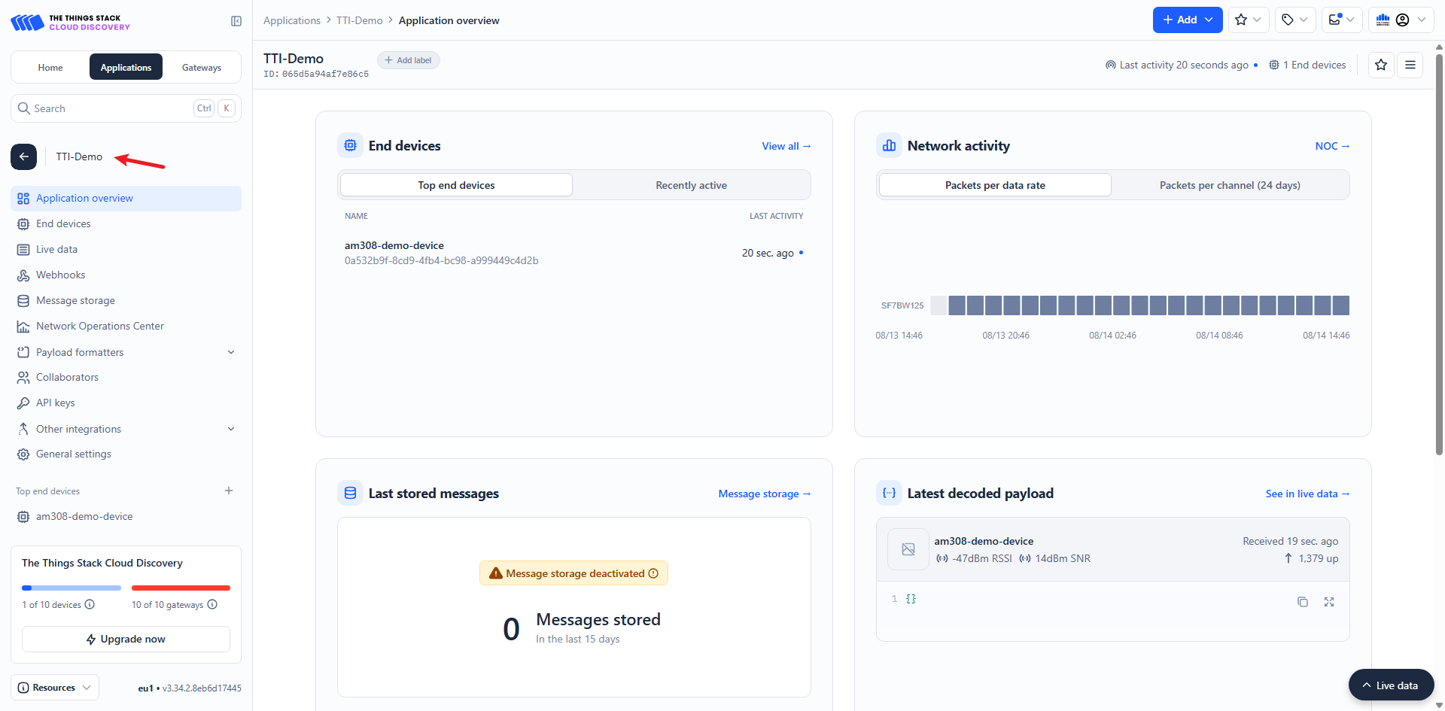Click plus icon next to Top end devices
Screen dimensions: 1445x711
[229, 491]
